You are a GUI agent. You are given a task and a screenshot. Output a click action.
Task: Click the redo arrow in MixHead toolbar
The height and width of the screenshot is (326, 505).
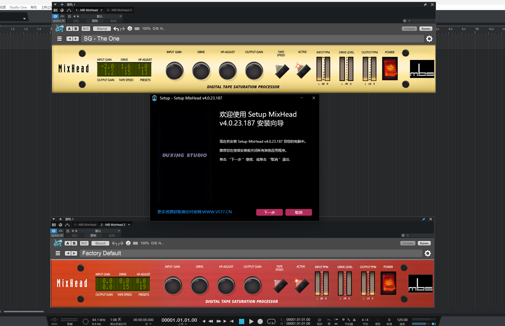click(122, 28)
